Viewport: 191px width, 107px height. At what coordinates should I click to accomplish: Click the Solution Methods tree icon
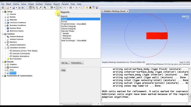coord(8,37)
